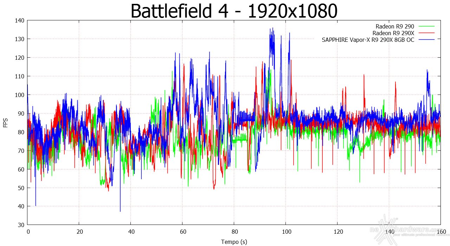The height and width of the screenshot is (246, 450).
Task: Click the blue legend line for SAPPHIRE Vapor-X
Action: tap(426, 40)
